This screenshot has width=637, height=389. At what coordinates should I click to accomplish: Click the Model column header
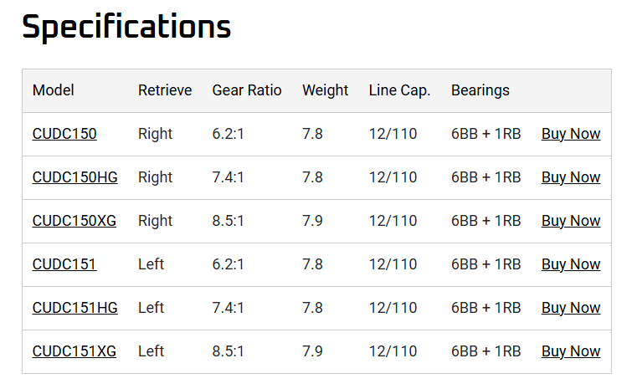[54, 90]
